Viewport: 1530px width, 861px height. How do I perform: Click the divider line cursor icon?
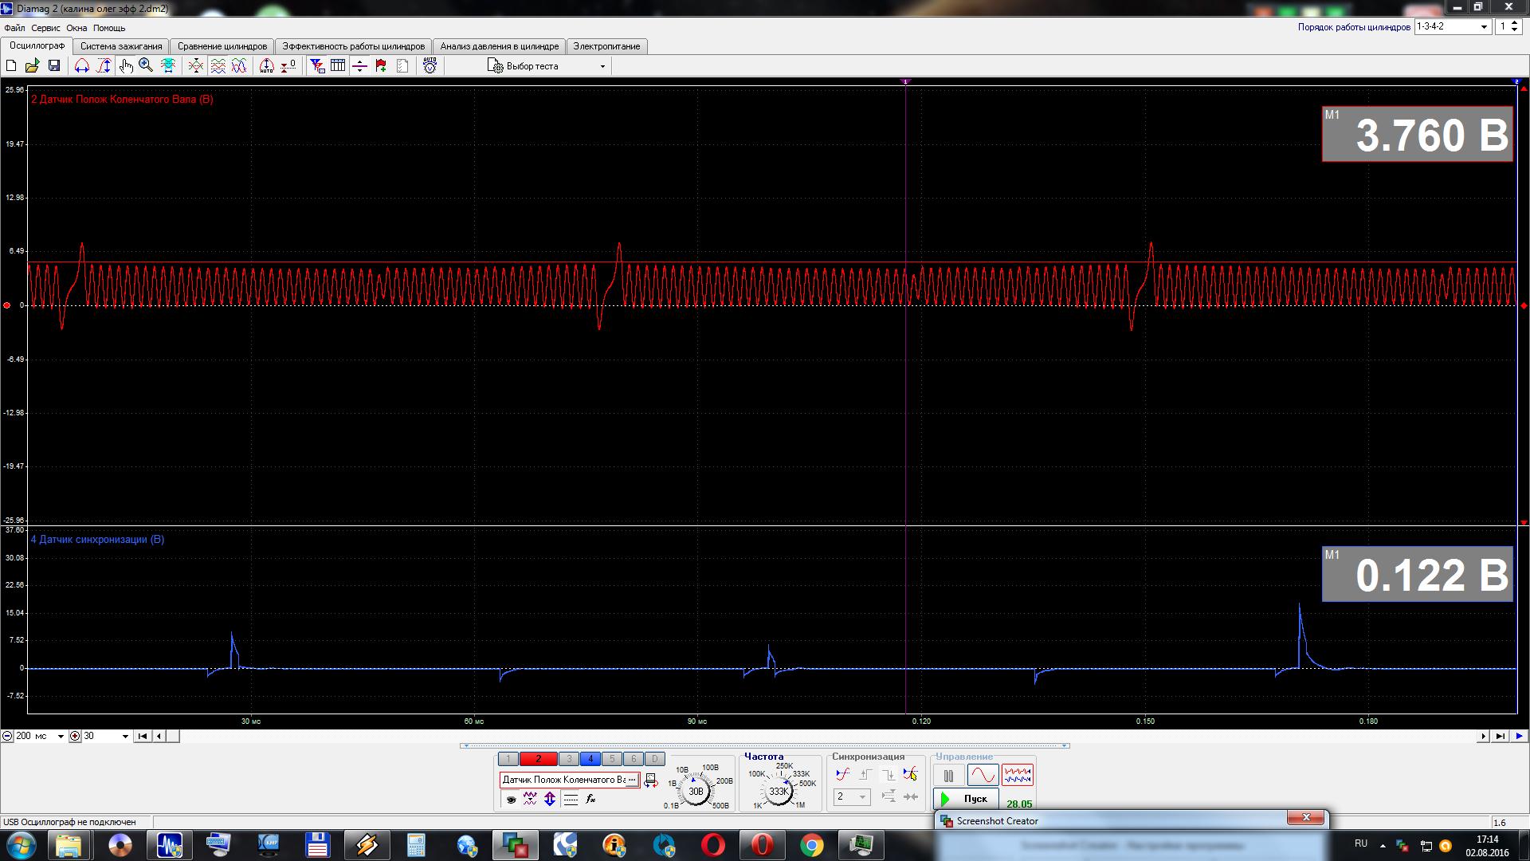pos(359,66)
